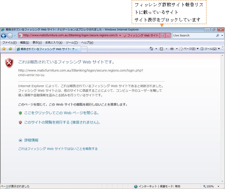
Task: Click the Home toolbar icon
Action: (x=152, y=49)
